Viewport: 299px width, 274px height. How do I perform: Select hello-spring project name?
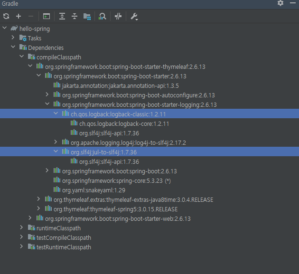(35, 29)
